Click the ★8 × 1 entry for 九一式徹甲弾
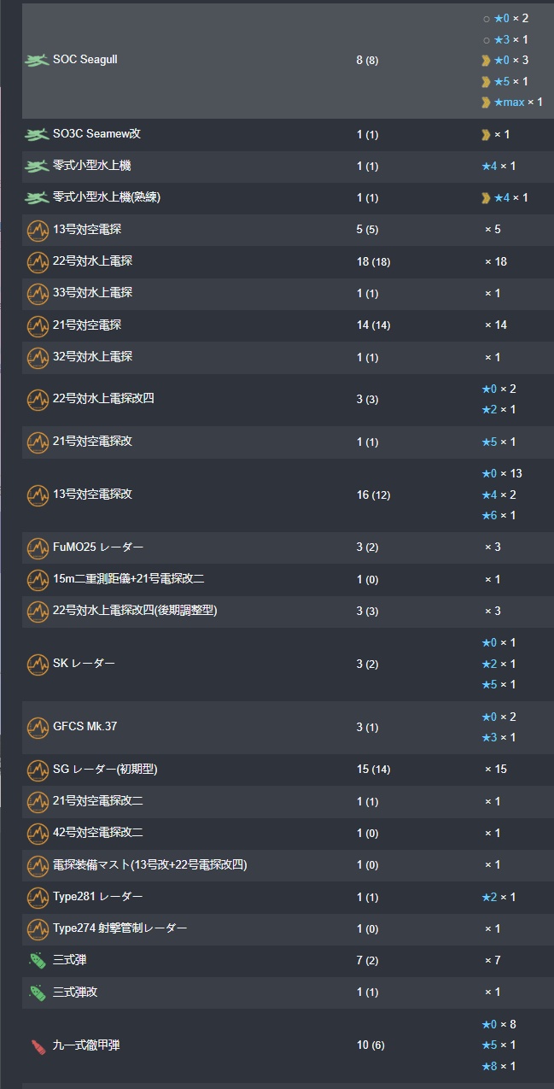Screen dimensions: 554x1089 pyautogui.click(x=499, y=1067)
